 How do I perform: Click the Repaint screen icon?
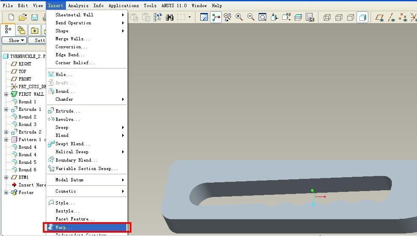click(204, 18)
